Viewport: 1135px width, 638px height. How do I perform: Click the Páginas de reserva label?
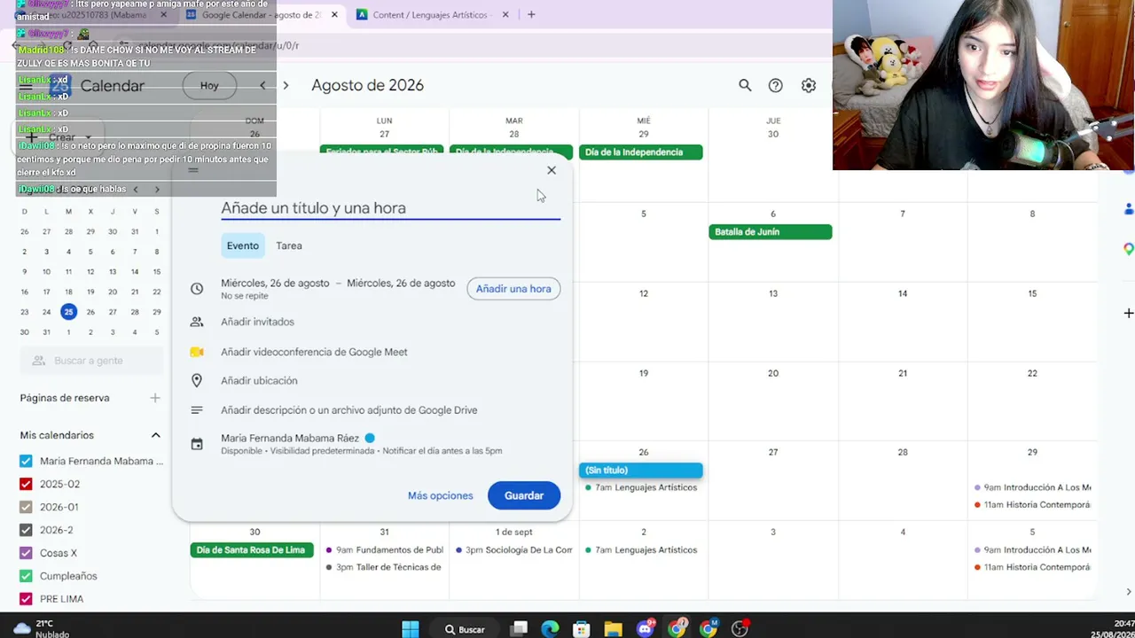(65, 398)
